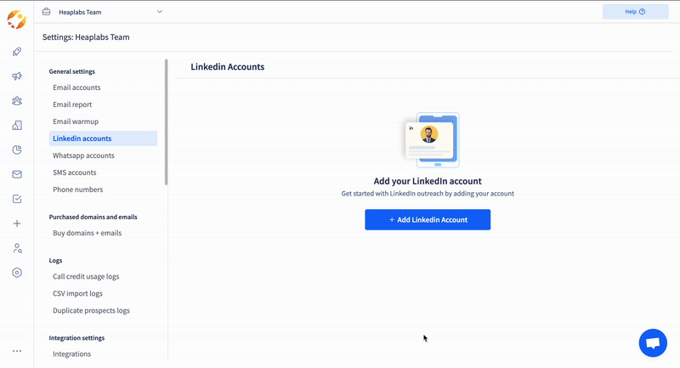Screen dimensions: 680x368
Task: Open the tasks checkbox icon
Action: point(17,199)
